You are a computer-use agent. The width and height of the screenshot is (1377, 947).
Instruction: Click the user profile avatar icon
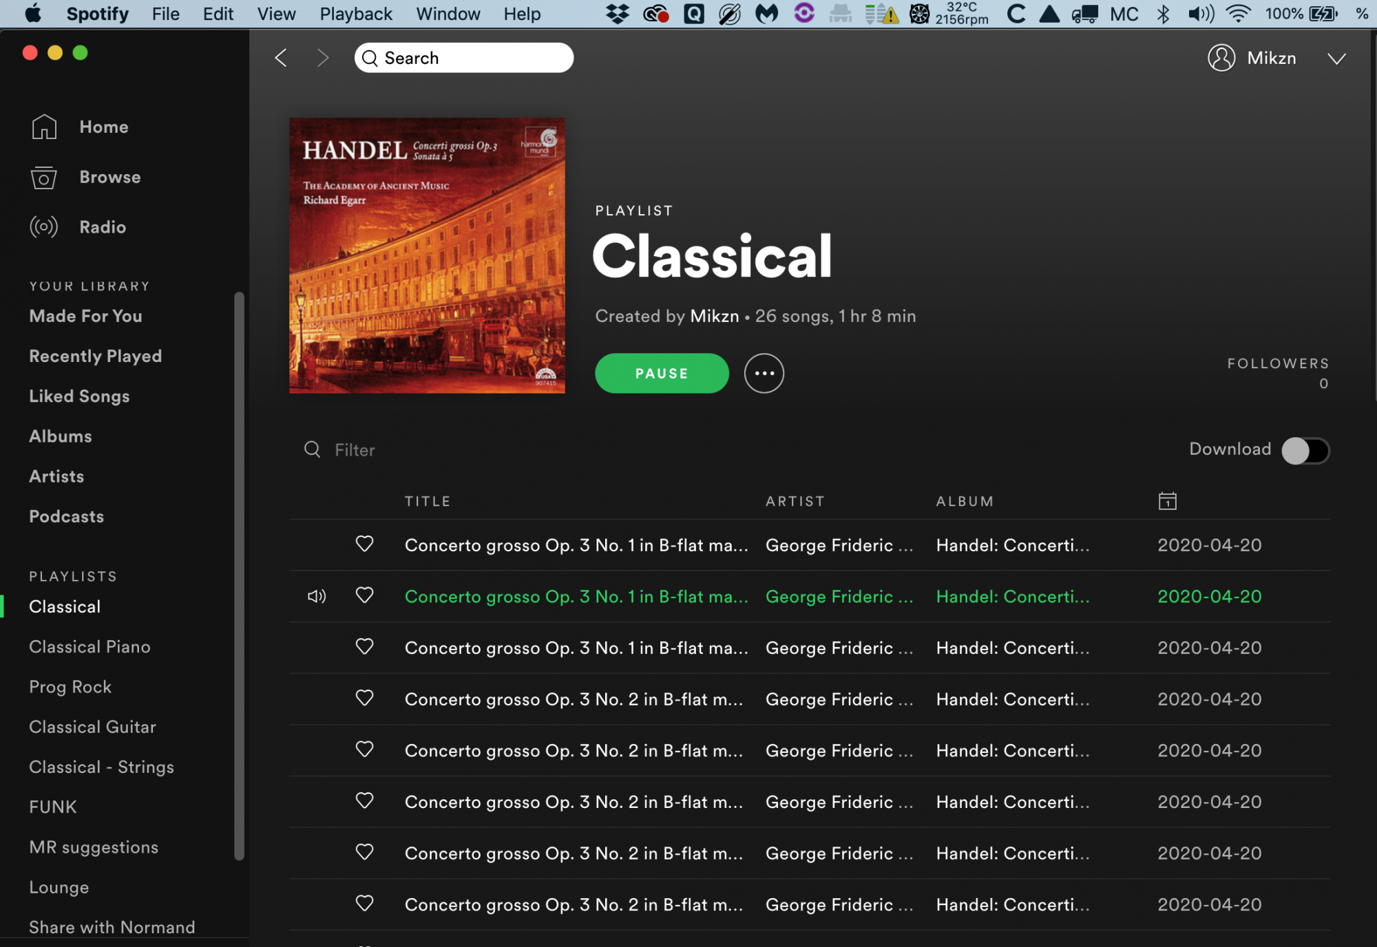pos(1222,58)
